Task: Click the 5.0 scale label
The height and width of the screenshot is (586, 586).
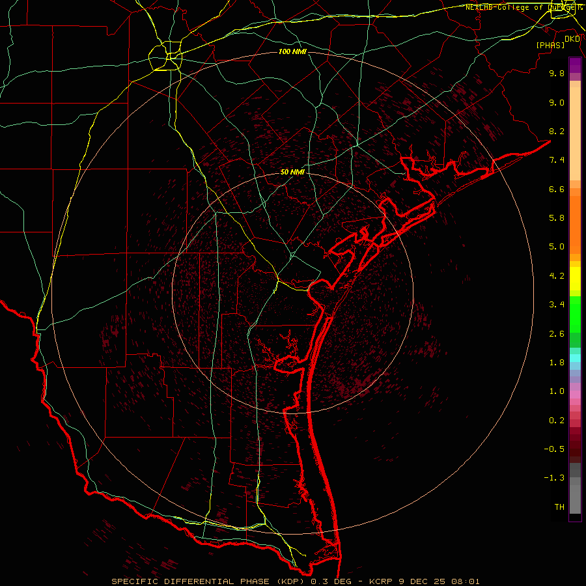Action: tap(557, 247)
